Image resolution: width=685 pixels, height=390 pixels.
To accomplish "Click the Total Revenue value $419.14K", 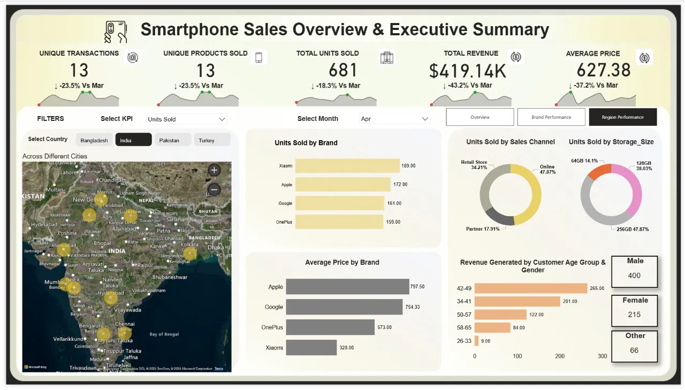I will click(468, 71).
